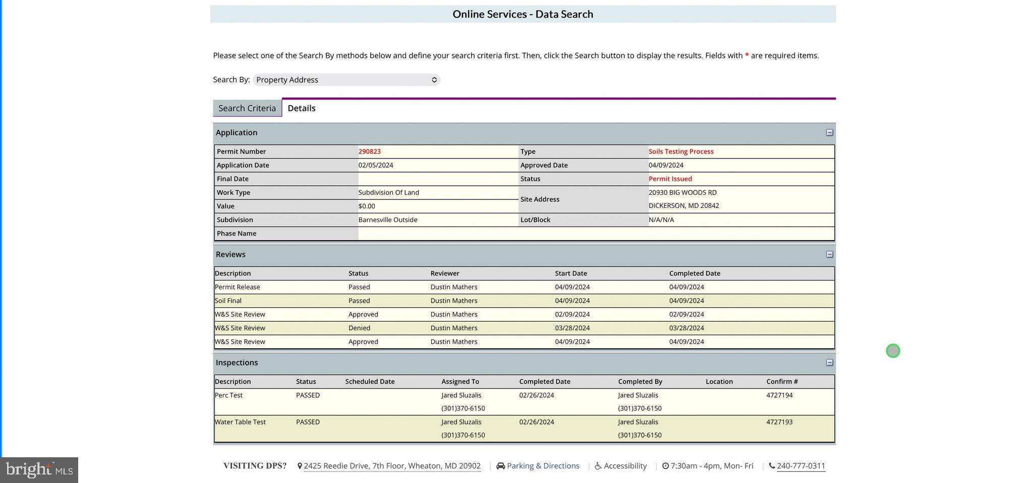Switch to the Search Criteria tab
The height and width of the screenshot is (483, 1033).
pos(247,109)
